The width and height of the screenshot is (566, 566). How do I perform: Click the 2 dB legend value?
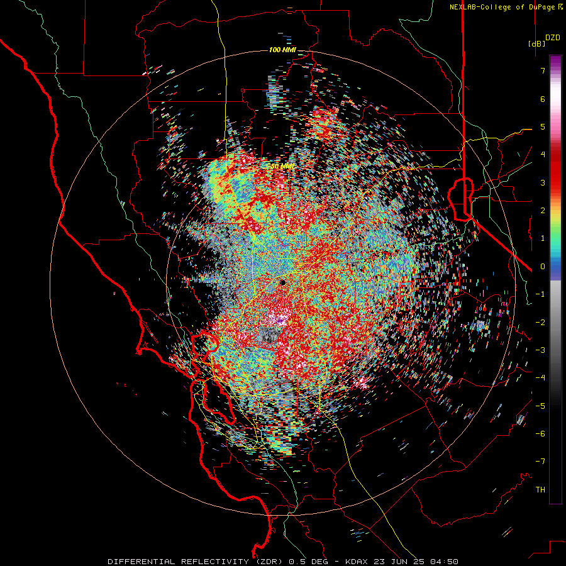coord(543,211)
